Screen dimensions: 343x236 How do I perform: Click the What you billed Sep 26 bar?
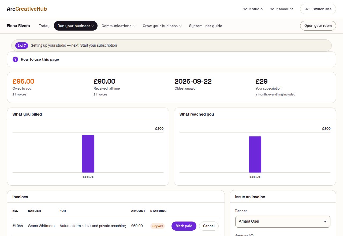pos(88,154)
